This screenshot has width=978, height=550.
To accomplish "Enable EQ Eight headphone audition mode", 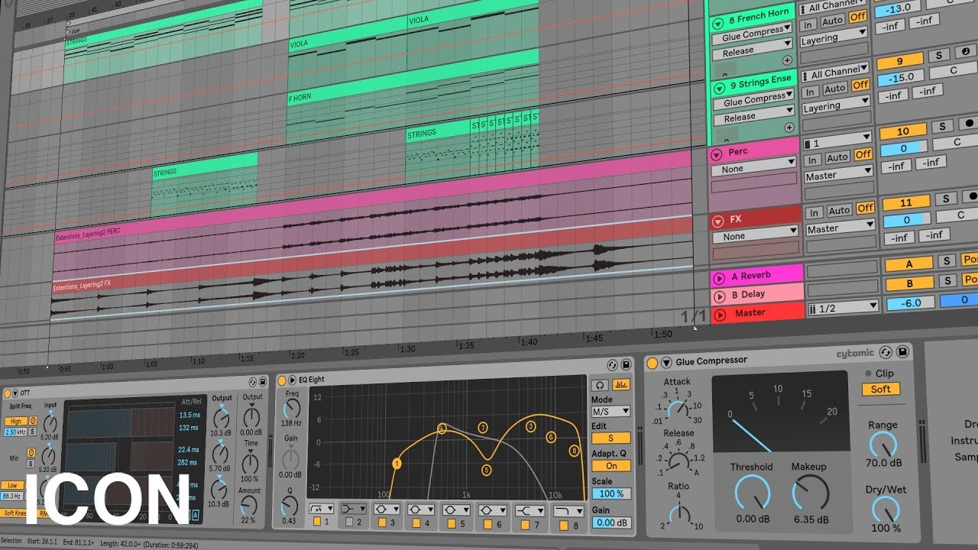I will pos(601,385).
